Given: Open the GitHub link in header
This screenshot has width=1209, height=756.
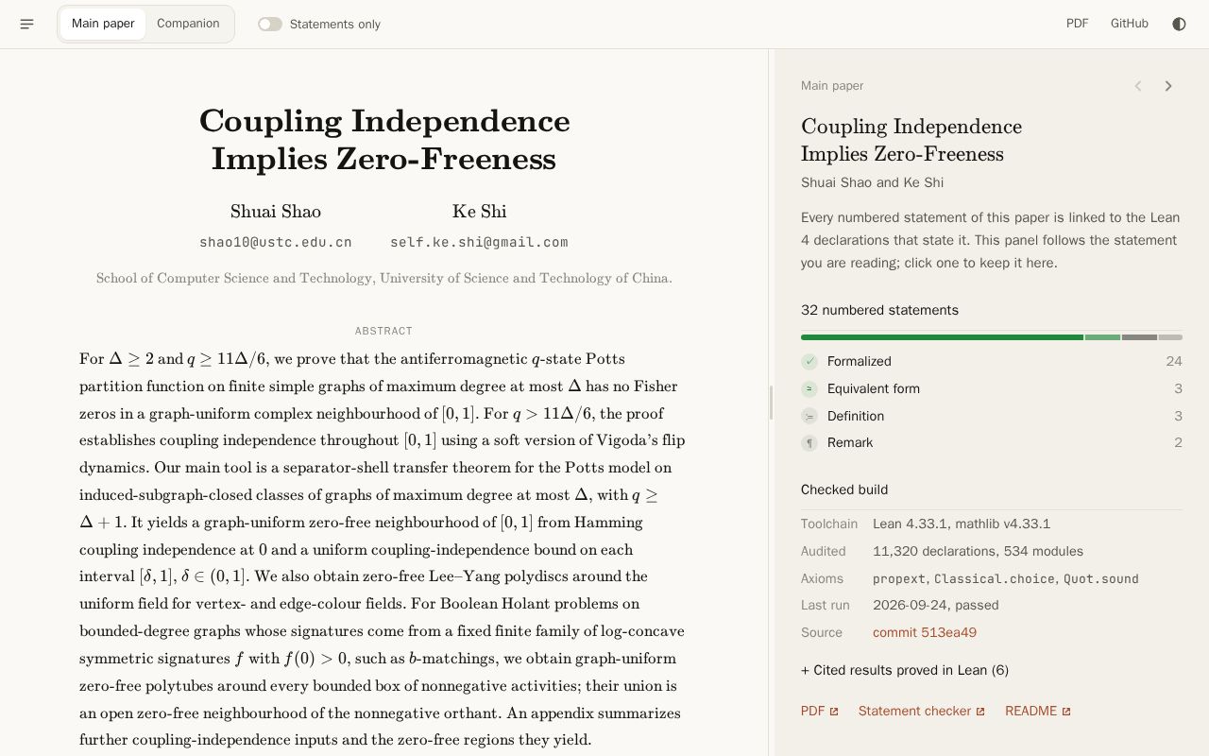Looking at the screenshot, I should (1130, 24).
